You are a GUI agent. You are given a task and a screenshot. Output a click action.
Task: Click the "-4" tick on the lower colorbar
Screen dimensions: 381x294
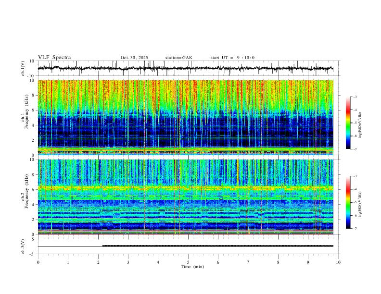click(x=355, y=189)
